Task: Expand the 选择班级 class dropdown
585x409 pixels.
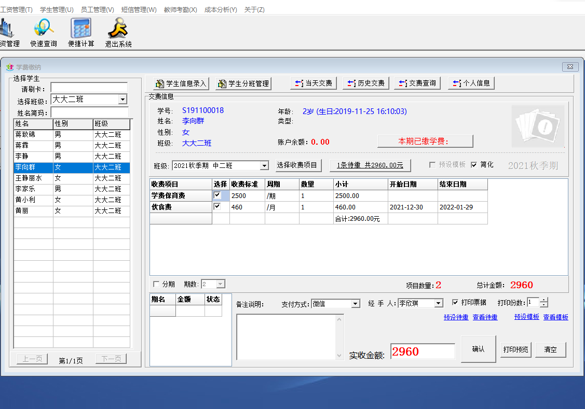Action: click(123, 100)
